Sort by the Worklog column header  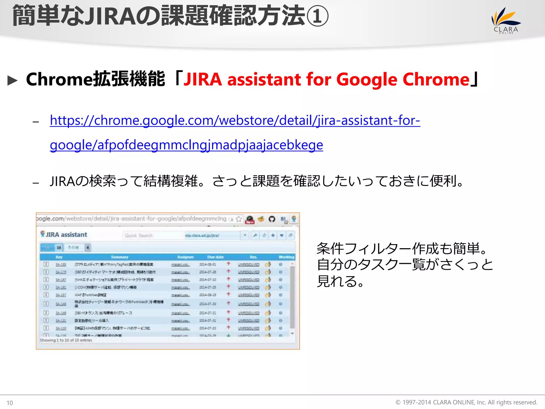(x=286, y=257)
